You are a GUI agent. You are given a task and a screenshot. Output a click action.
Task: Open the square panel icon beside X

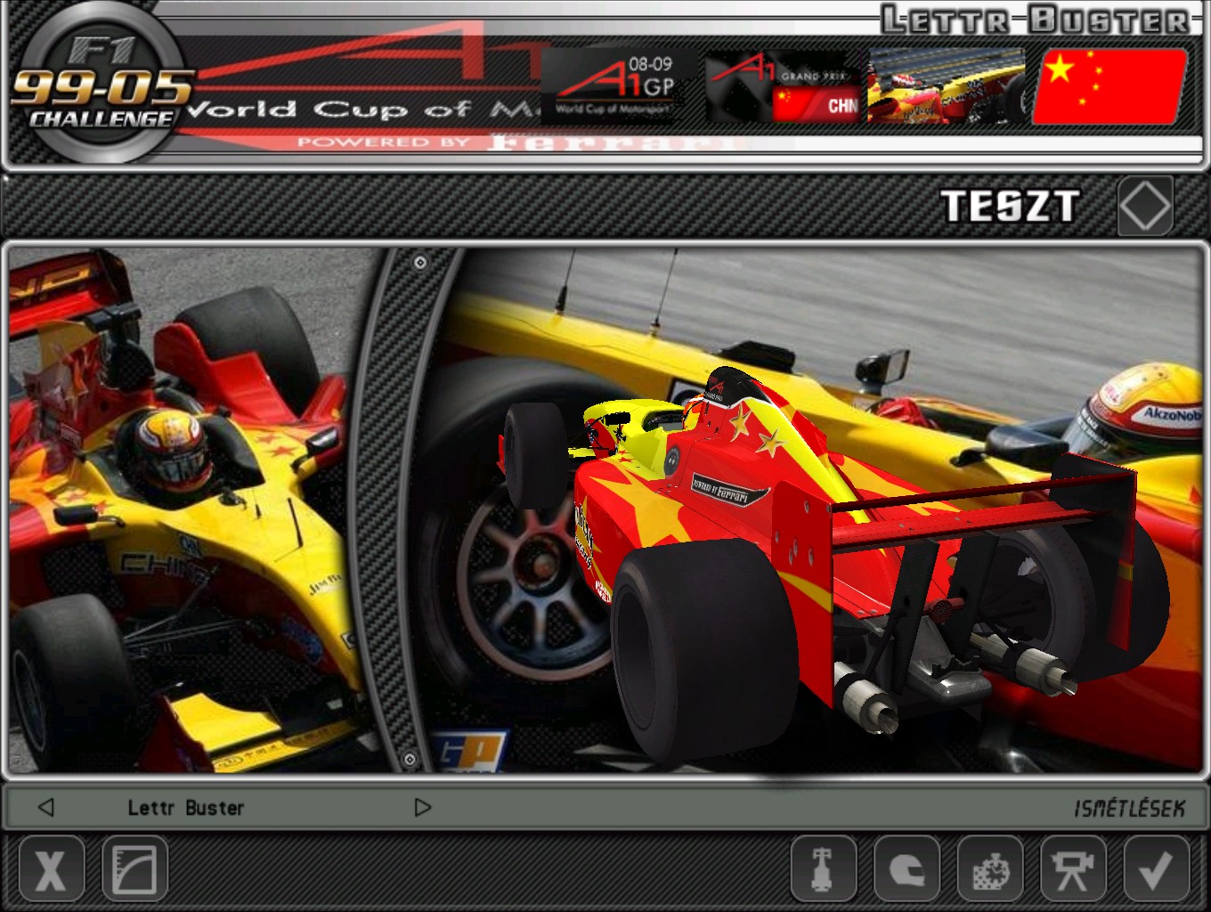coord(134,868)
